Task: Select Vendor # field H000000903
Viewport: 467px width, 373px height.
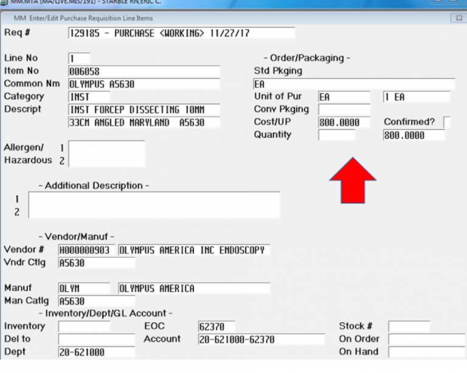Action: tap(86, 250)
